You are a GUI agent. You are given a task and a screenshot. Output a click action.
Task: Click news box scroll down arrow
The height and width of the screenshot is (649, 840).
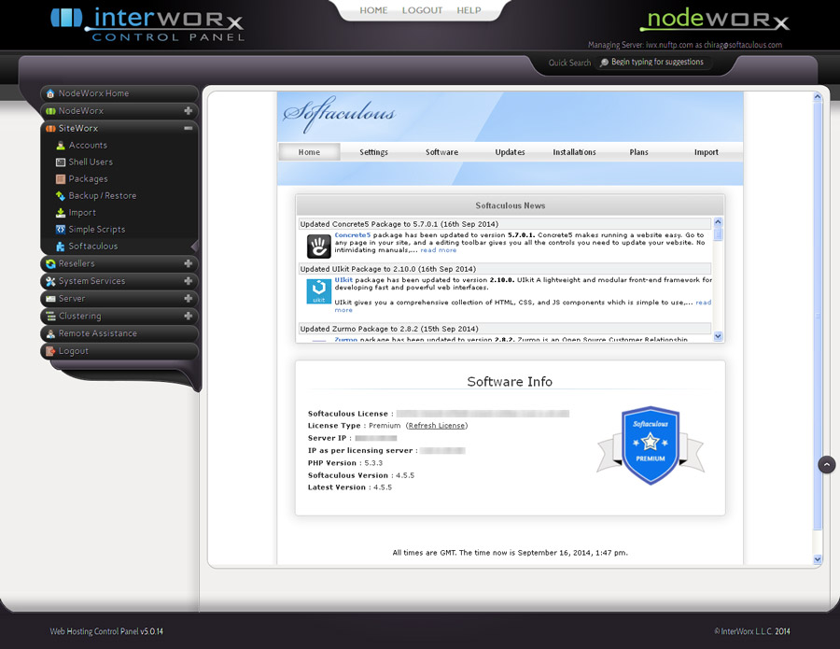click(x=718, y=336)
